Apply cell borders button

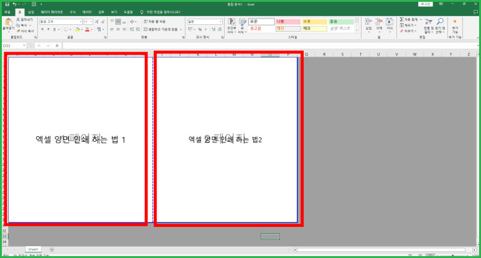click(x=65, y=29)
